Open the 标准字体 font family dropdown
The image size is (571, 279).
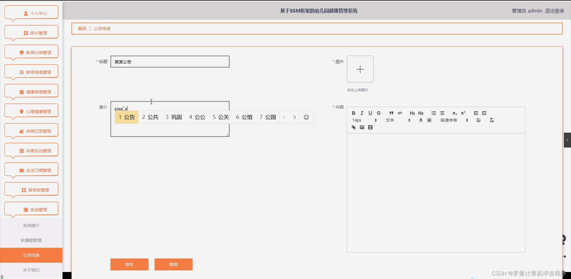[x=449, y=120]
